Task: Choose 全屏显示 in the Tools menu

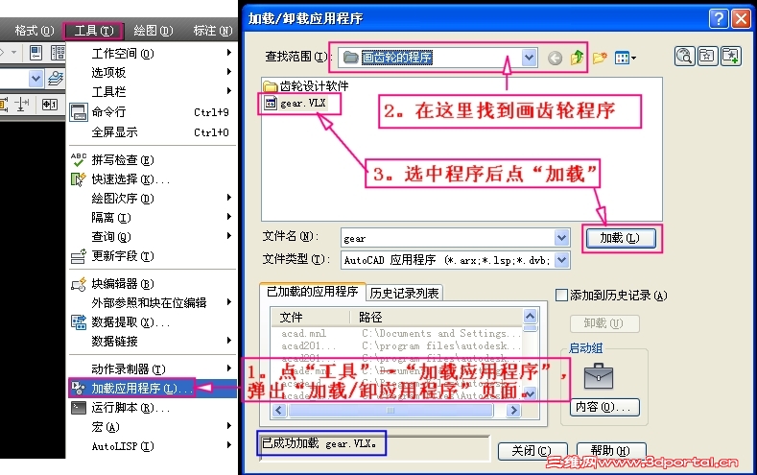Action: 153,131
